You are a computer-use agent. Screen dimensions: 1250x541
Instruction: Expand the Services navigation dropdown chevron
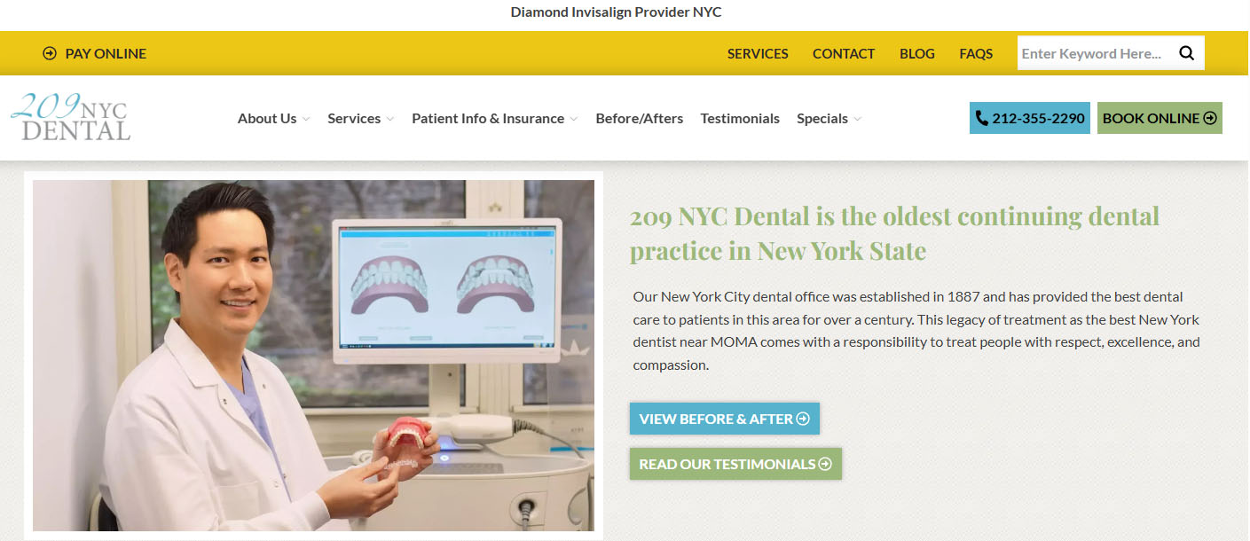pyautogui.click(x=390, y=119)
